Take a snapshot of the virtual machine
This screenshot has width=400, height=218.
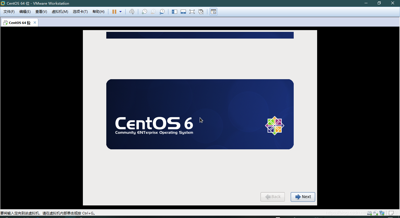144,12
